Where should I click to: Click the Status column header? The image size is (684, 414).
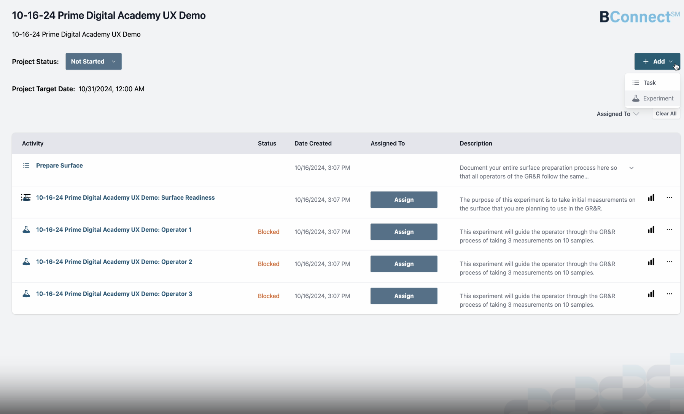pos(267,143)
